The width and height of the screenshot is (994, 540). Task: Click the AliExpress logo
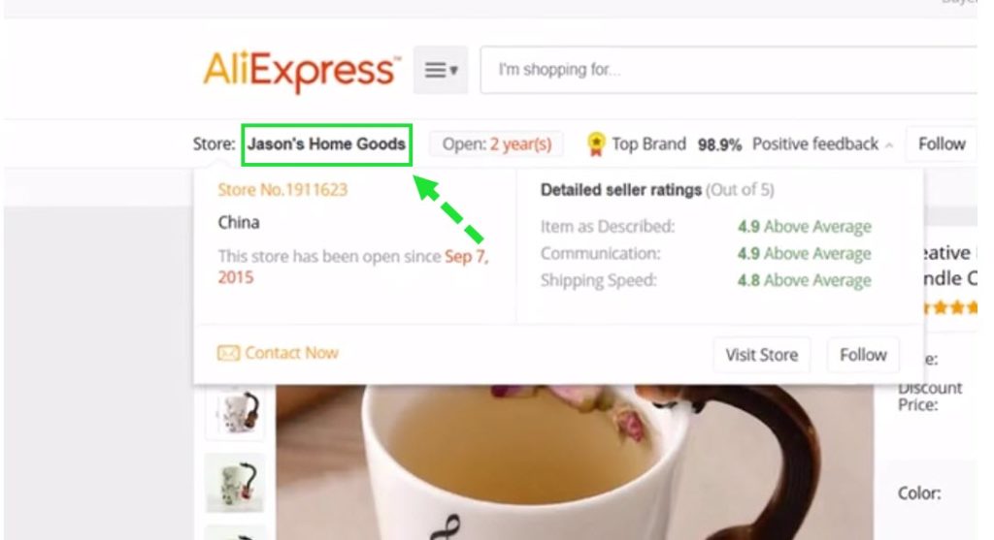pos(302,70)
